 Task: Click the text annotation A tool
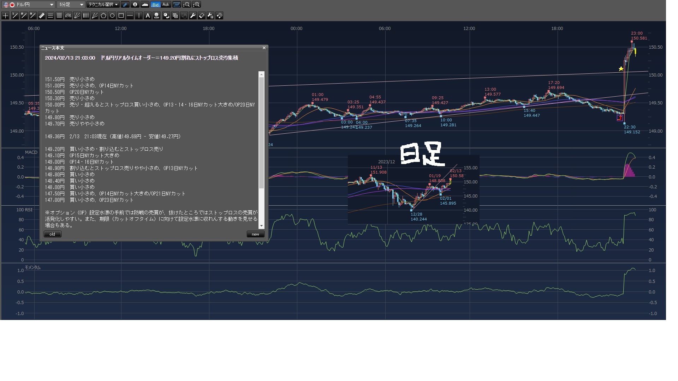tap(148, 16)
